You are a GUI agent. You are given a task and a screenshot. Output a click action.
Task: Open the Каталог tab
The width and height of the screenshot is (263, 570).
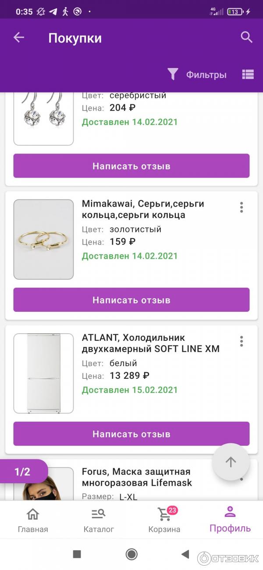click(99, 520)
